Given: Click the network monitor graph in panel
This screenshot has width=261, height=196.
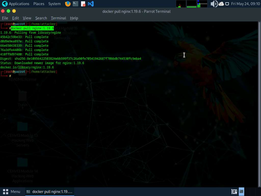Looking at the screenshot, I should [x=202, y=4].
